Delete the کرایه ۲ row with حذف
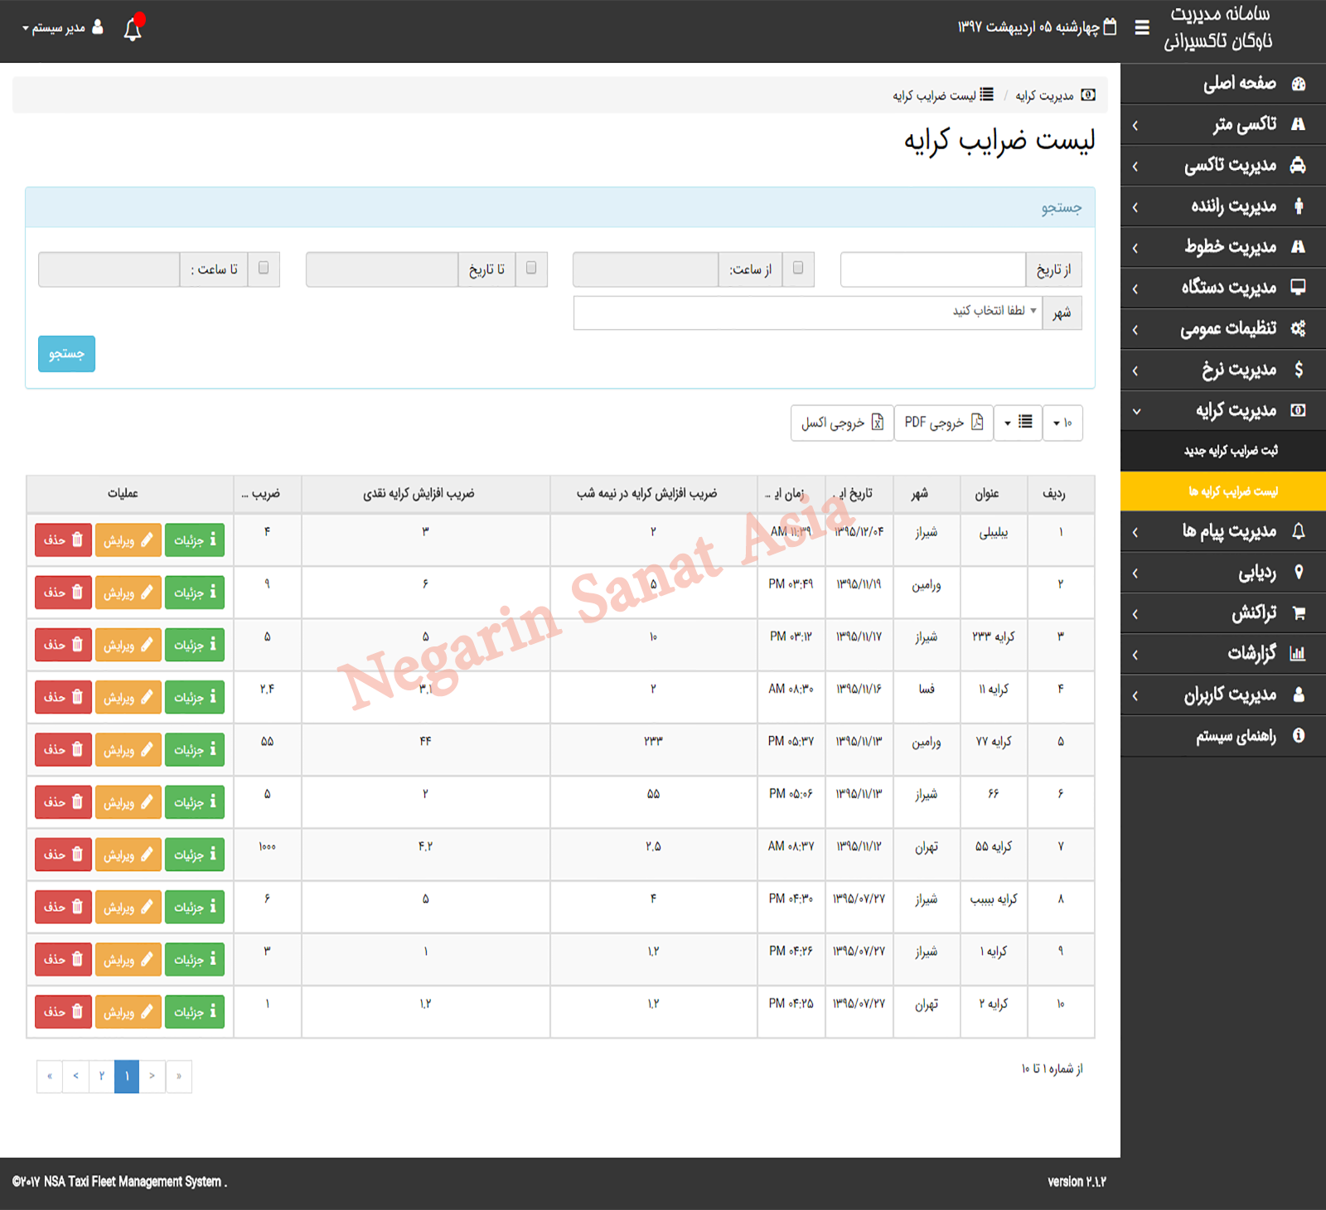 (63, 1012)
